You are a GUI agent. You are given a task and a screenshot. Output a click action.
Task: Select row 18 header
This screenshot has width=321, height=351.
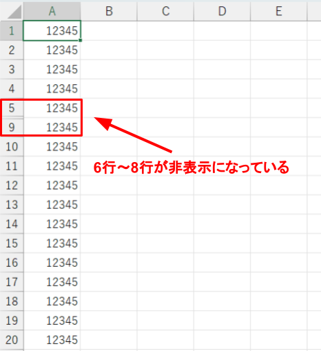tap(12, 301)
